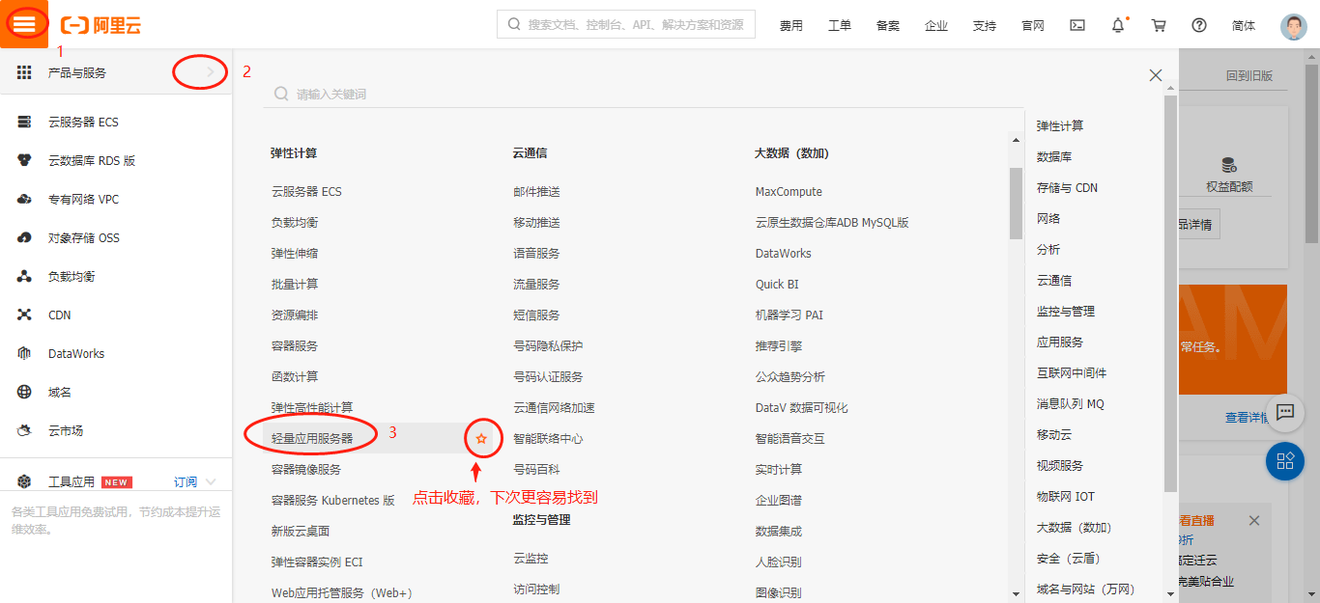Image resolution: width=1320 pixels, height=603 pixels.
Task: Focus the top search box
Action: (x=626, y=25)
